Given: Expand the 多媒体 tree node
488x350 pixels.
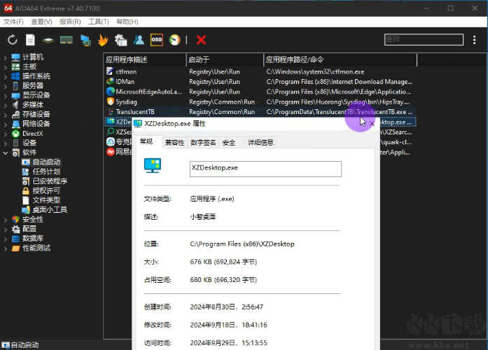Looking at the screenshot, I should click(x=6, y=105).
